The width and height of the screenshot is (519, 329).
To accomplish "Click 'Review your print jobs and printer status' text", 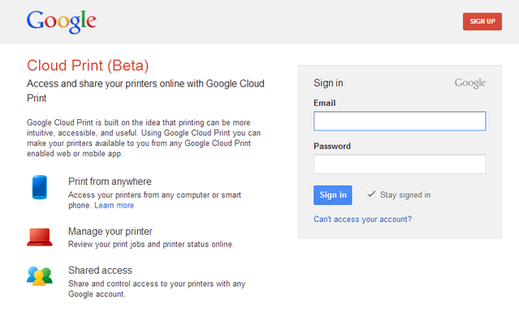I will point(151,244).
